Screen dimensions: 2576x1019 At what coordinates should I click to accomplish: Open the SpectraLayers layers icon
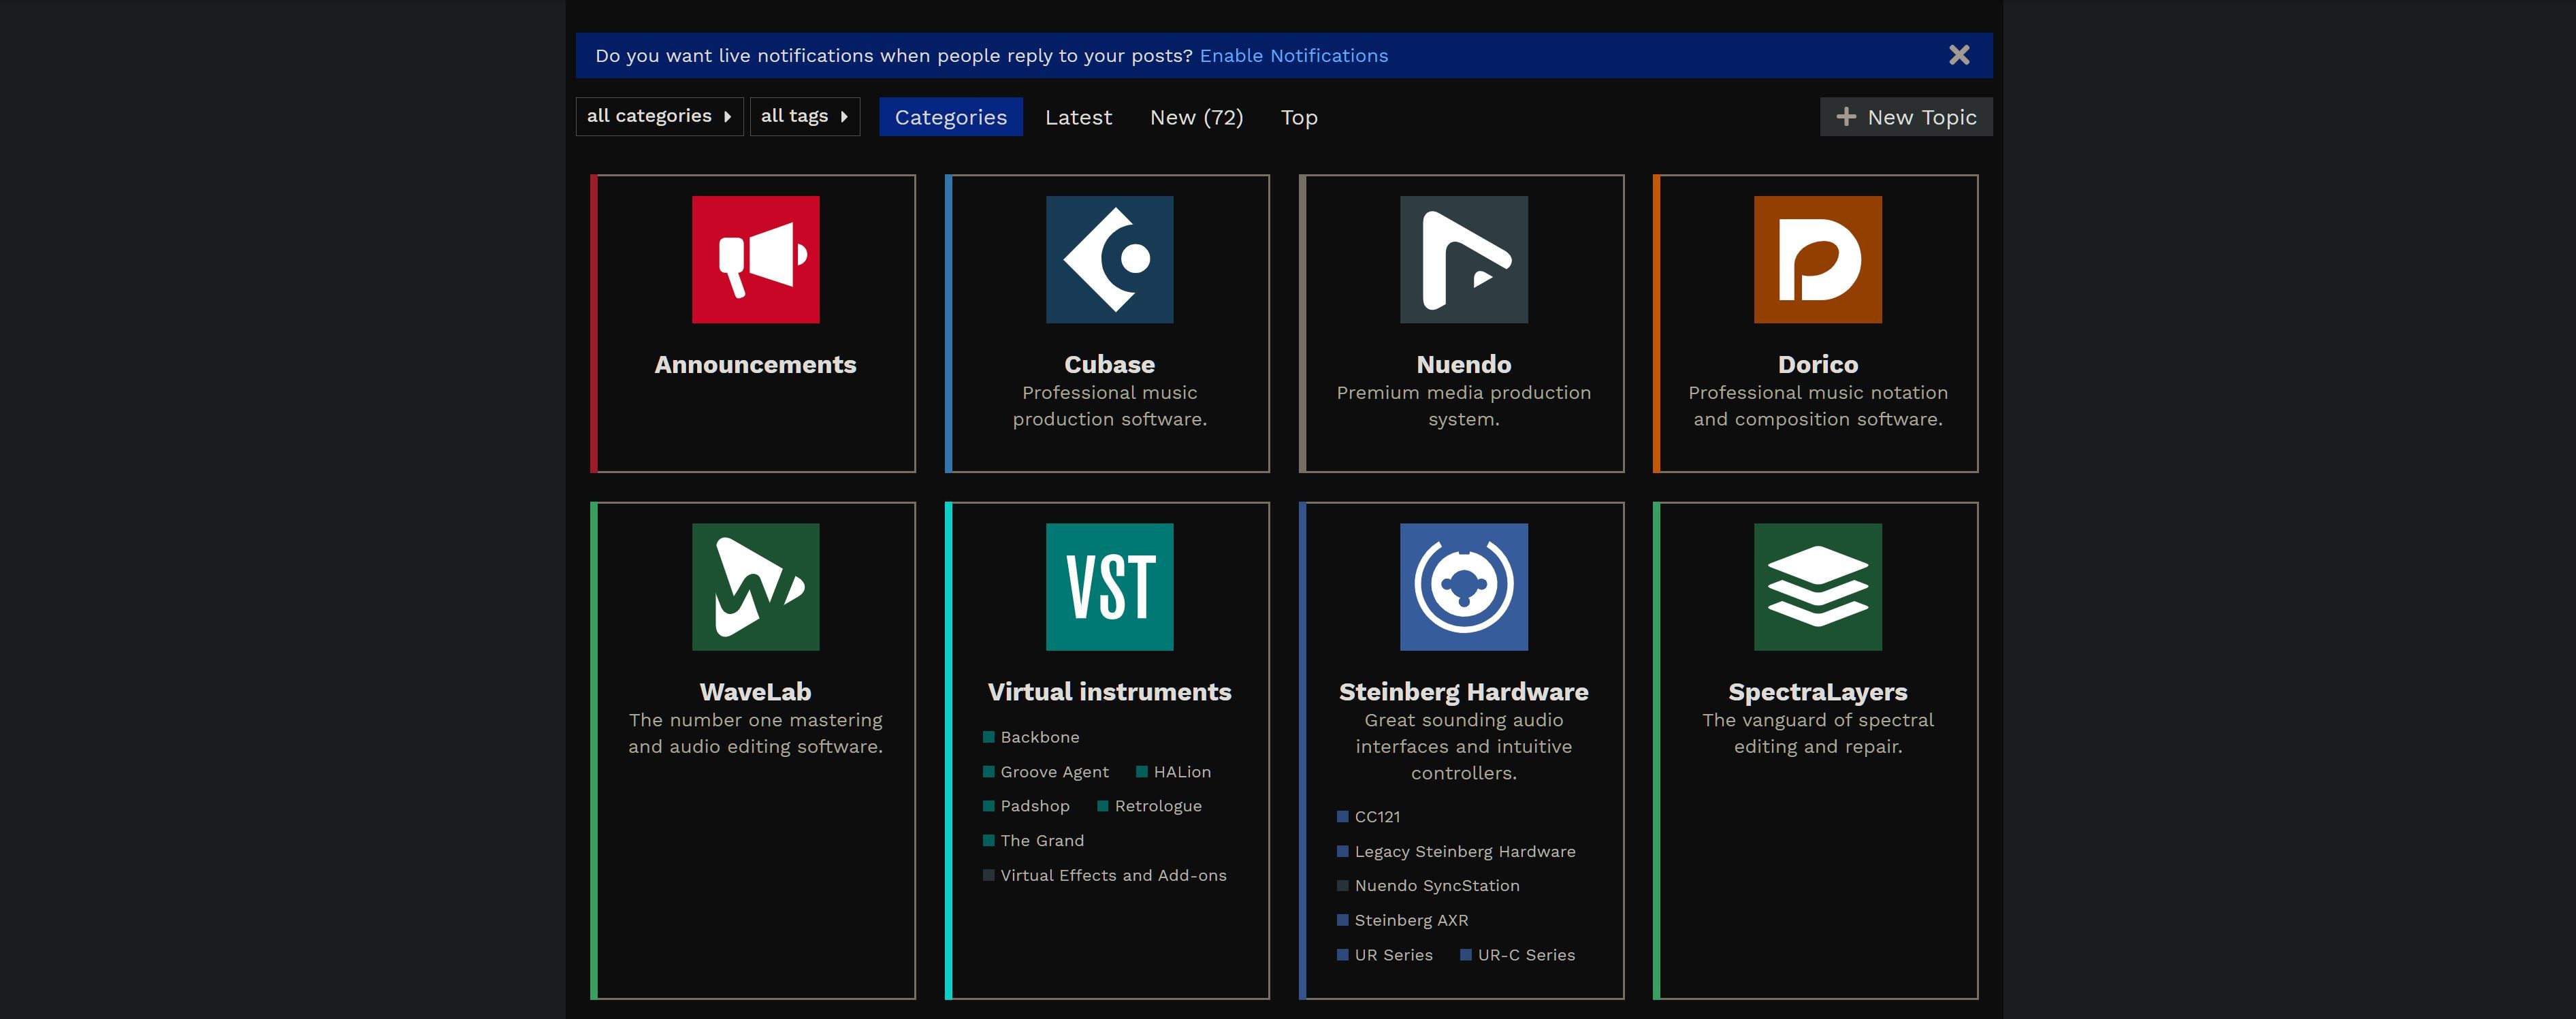[1817, 587]
